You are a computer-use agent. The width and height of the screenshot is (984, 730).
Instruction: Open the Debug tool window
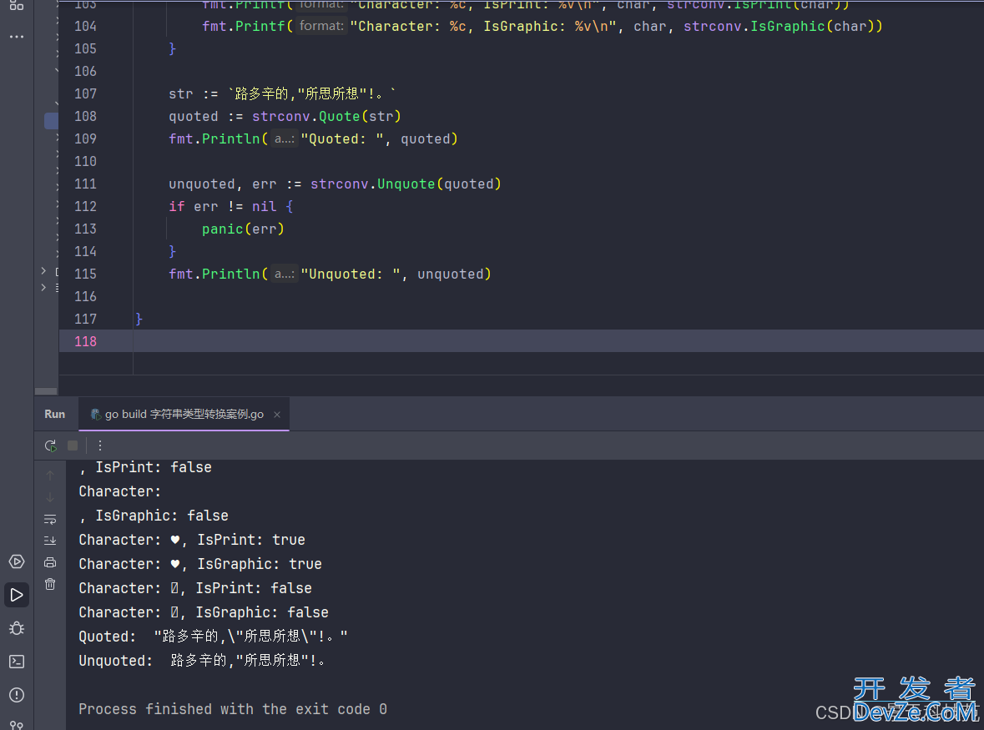[x=17, y=627]
